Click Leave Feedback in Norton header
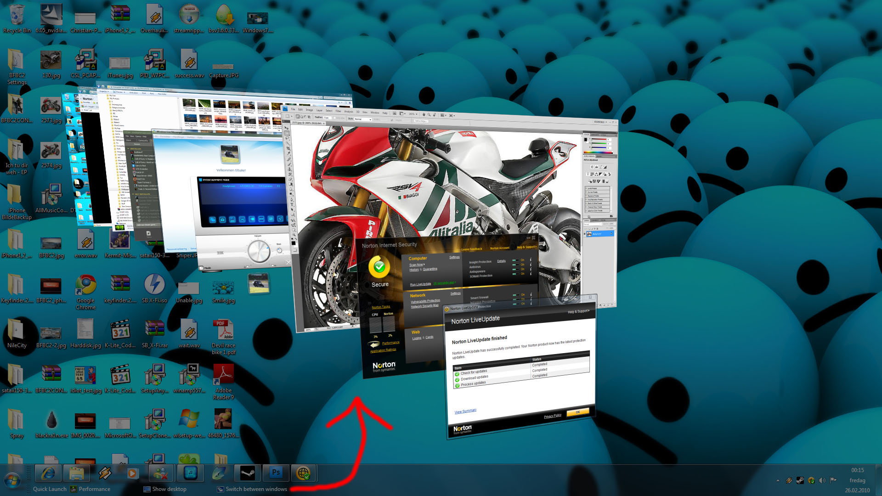882x496 pixels. pos(472,249)
